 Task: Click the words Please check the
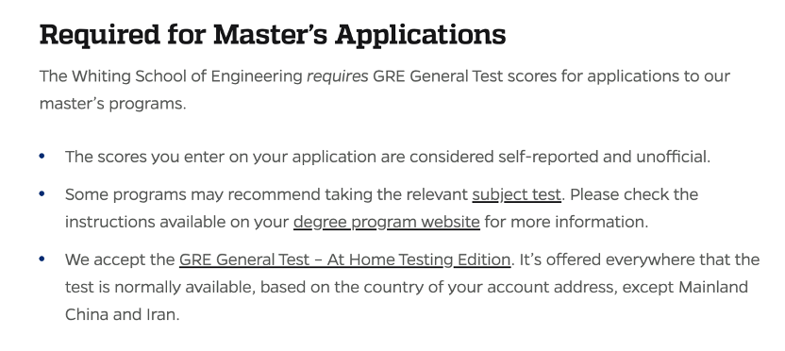coord(634,194)
